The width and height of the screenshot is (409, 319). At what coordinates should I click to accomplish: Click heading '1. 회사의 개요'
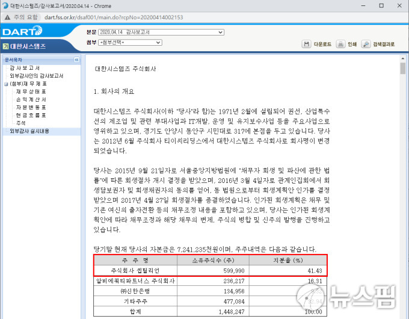point(114,91)
